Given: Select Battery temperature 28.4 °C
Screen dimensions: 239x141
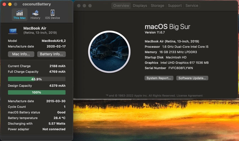Looking at the screenshot, I should pyautogui.click(x=59, y=118).
